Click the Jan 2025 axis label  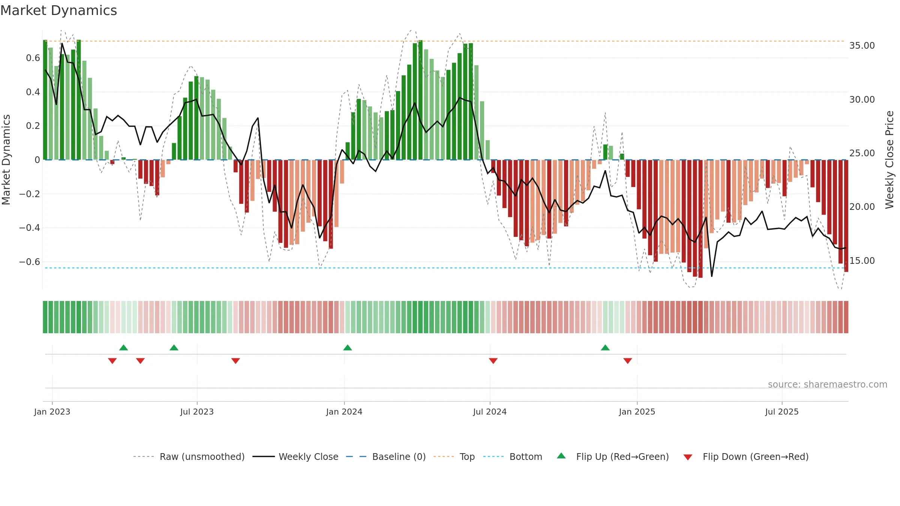point(637,412)
